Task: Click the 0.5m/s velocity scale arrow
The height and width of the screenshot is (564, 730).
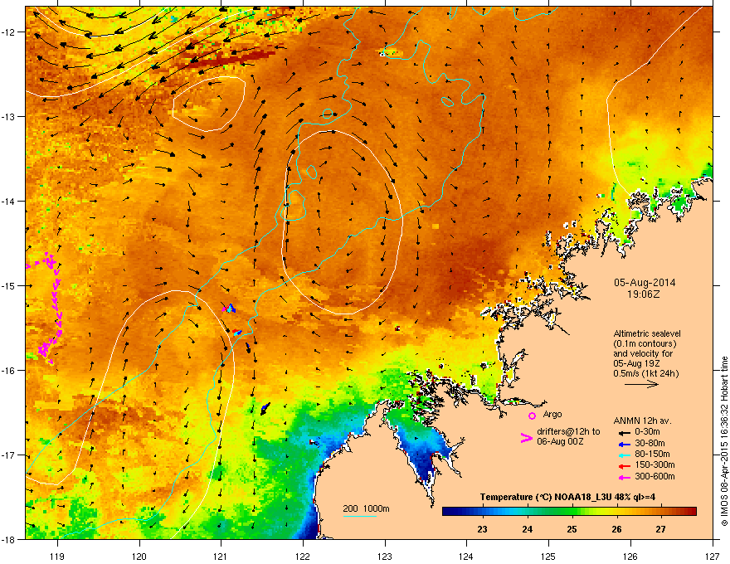Action: [x=641, y=384]
